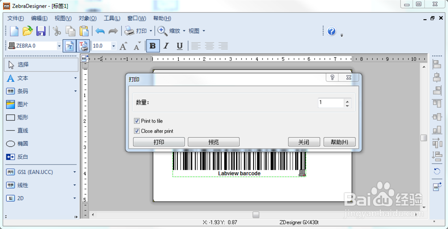The height and width of the screenshot is (229, 448).
Task: Open the 对象(O) menu
Action: 87,18
